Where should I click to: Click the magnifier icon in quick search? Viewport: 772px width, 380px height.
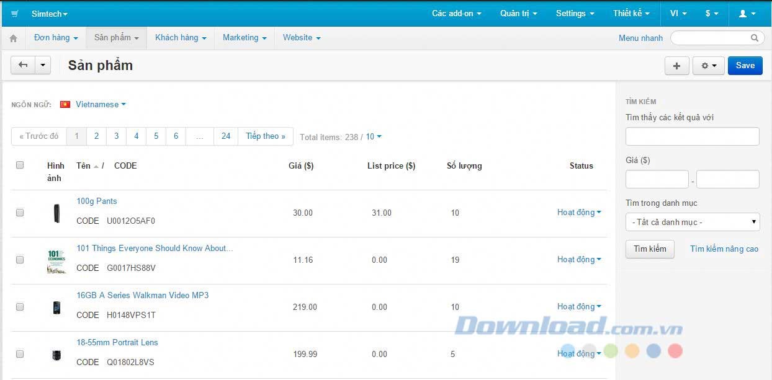coord(755,38)
